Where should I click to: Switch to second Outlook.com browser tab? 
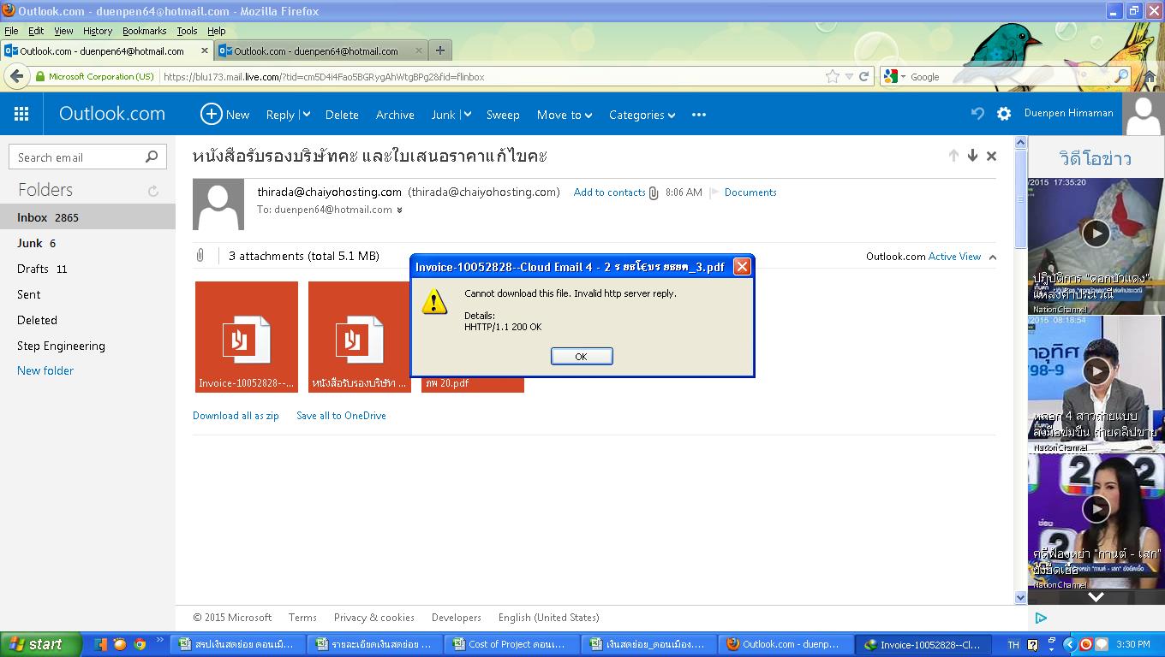point(321,50)
